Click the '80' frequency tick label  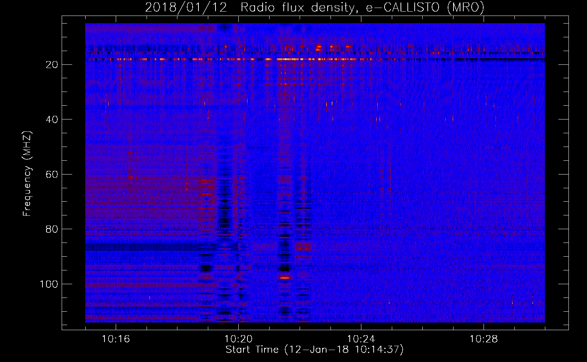point(52,229)
